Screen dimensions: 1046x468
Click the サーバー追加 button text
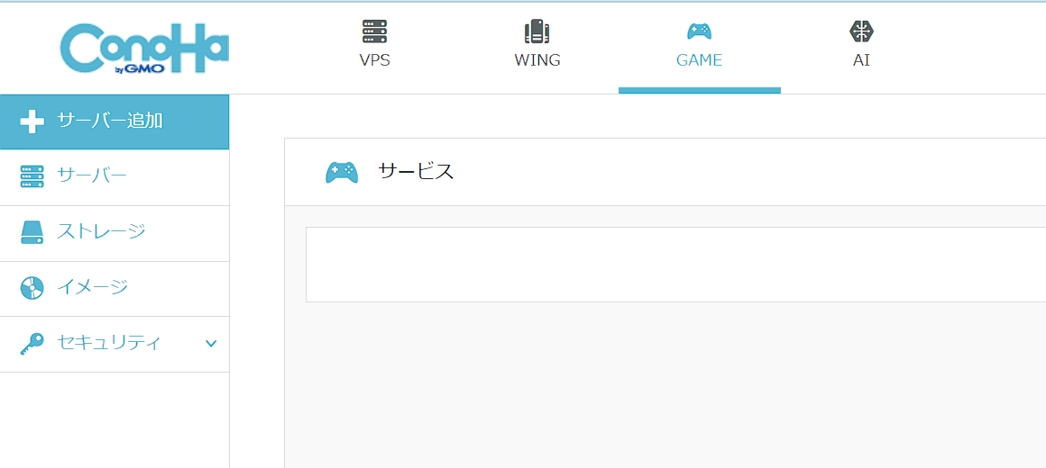[110, 121]
